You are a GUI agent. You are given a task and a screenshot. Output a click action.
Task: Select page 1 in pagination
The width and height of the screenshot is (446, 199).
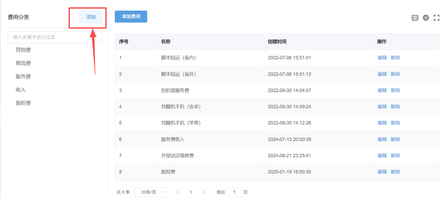pyautogui.click(x=191, y=192)
